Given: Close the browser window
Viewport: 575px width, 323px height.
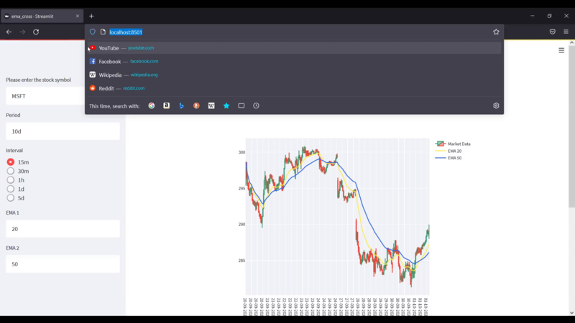Looking at the screenshot, I should click(x=566, y=16).
